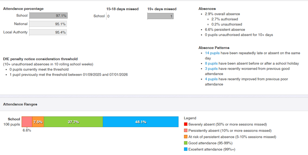Image resolution: width=308 pixels, height=155 pixels.
Task: Click the School 97.1% attendance bar
Action: [48, 16]
